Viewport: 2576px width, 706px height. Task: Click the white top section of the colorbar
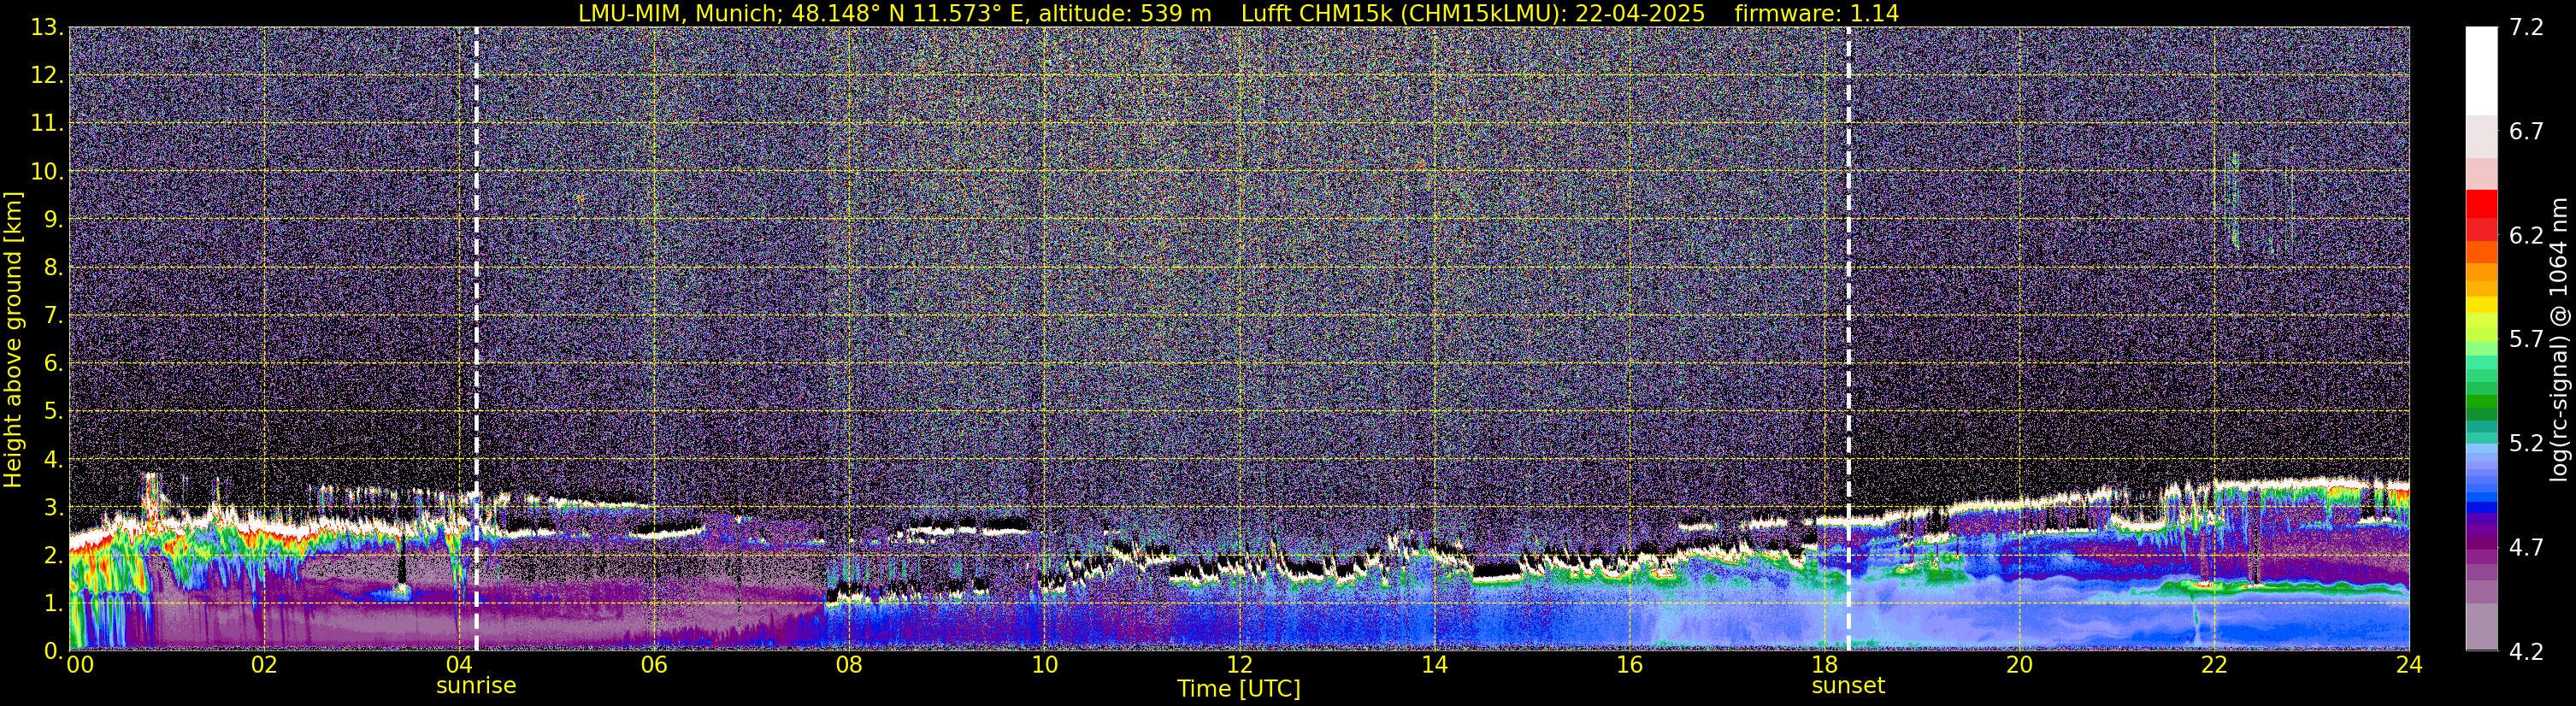coord(2481,72)
